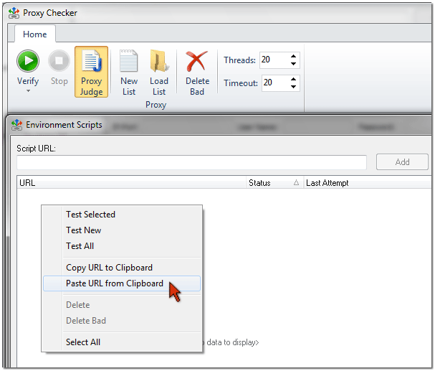The width and height of the screenshot is (435, 371).
Task: Click the Proxy Checker app icon
Action: (x=14, y=13)
